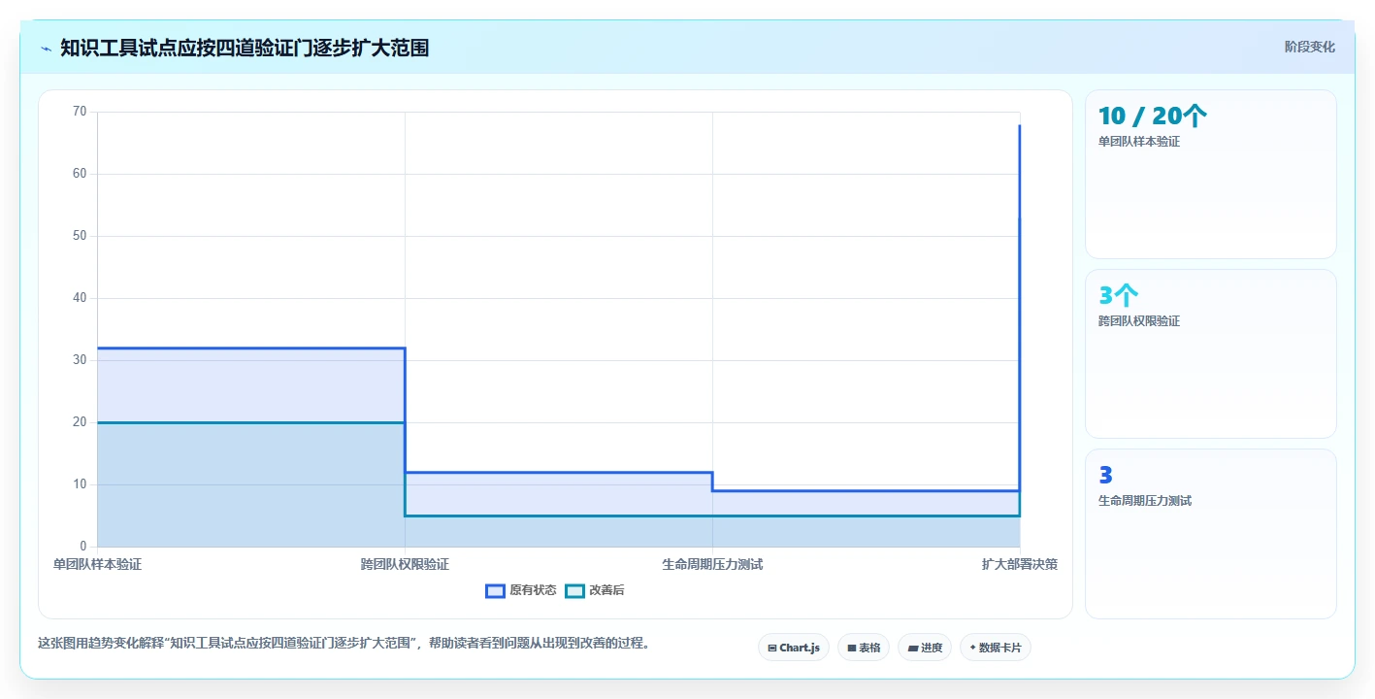Open the 10 / 20个 单团队样本验证 card
The height and width of the screenshot is (699, 1375).
coord(1210,175)
